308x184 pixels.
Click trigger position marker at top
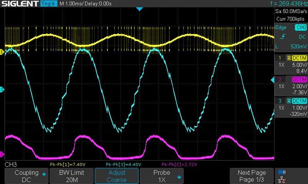click(x=139, y=9)
